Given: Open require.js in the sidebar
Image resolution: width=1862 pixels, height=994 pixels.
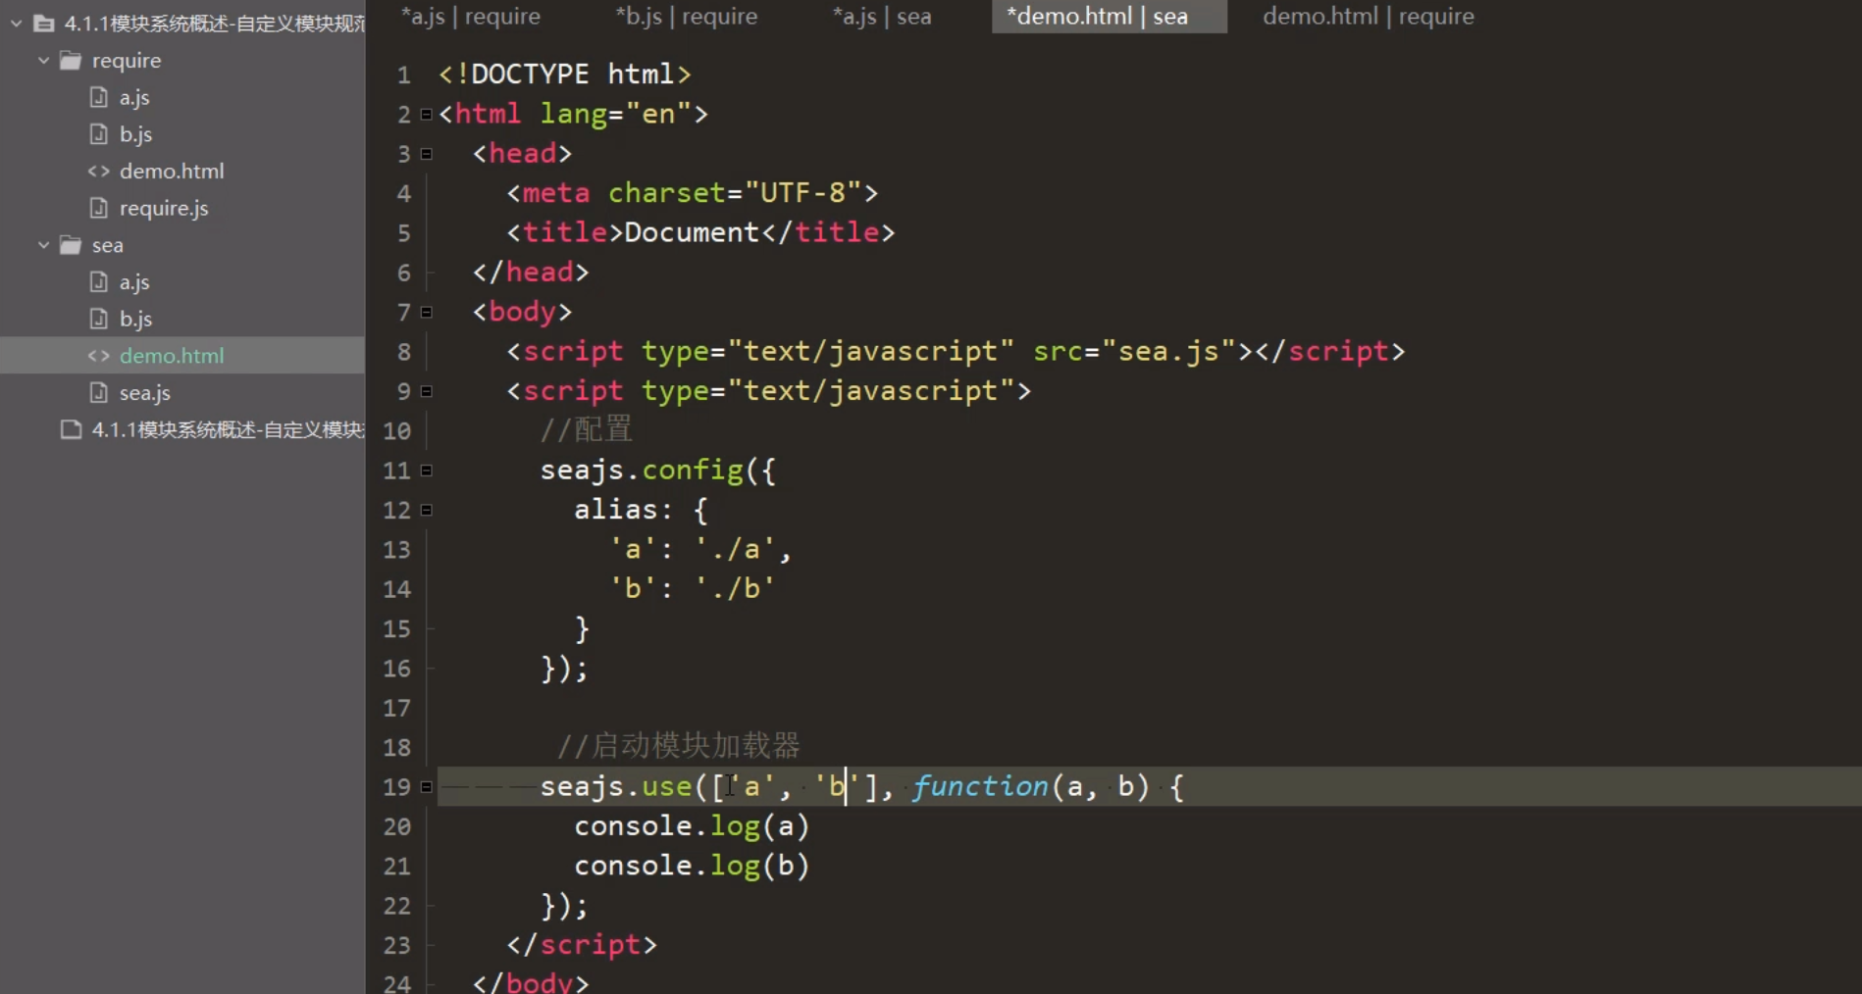Looking at the screenshot, I should point(164,208).
